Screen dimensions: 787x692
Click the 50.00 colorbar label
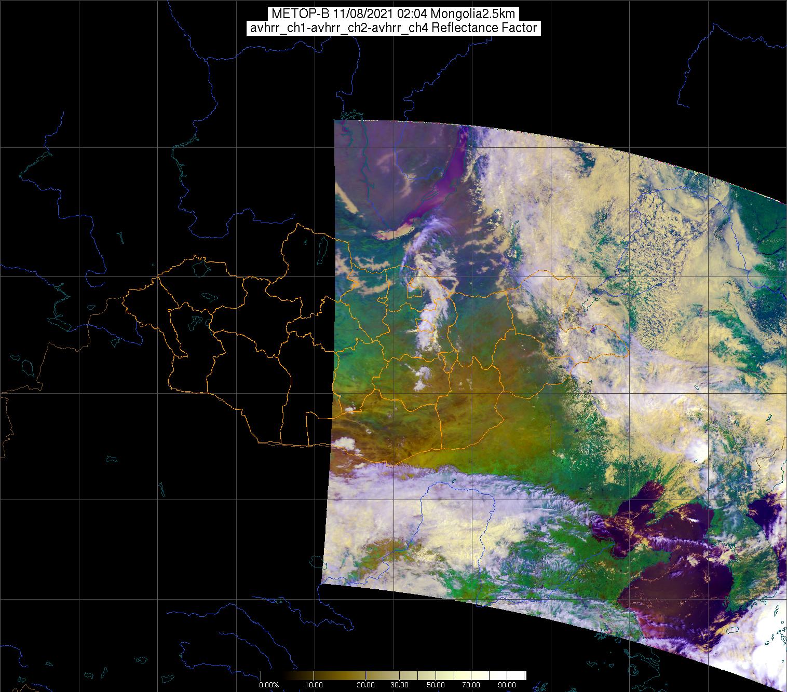coord(436,685)
